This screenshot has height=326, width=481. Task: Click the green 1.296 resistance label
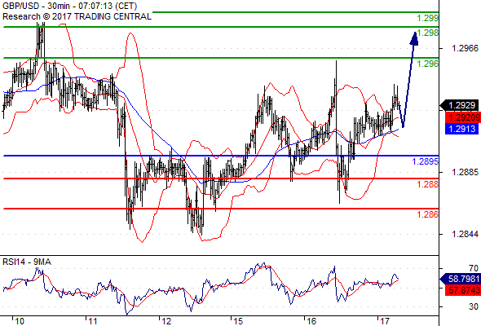point(428,64)
